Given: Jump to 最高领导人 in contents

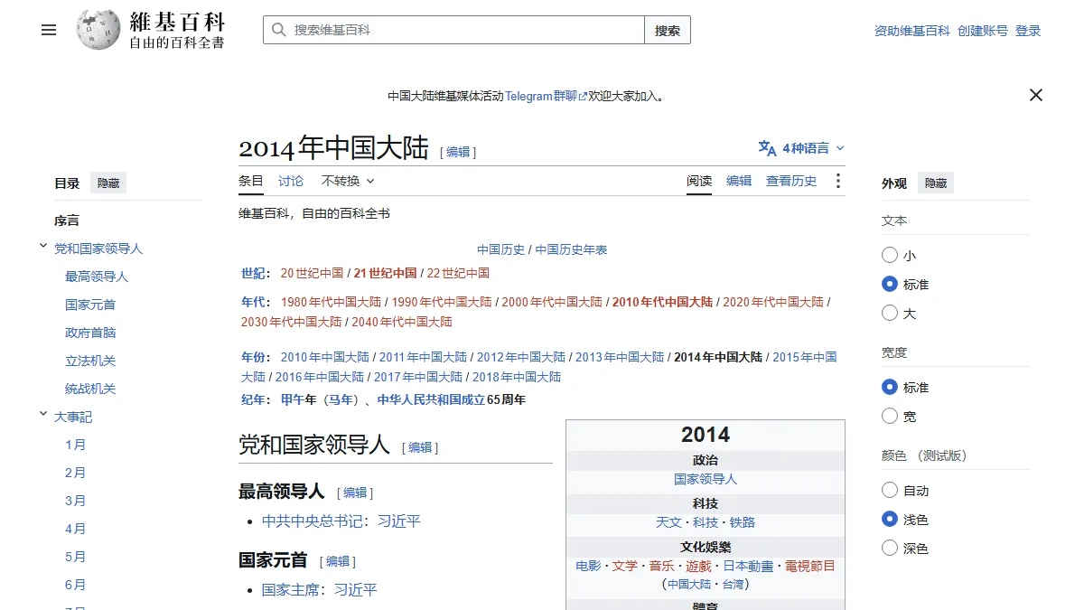Looking at the screenshot, I should [x=97, y=277].
